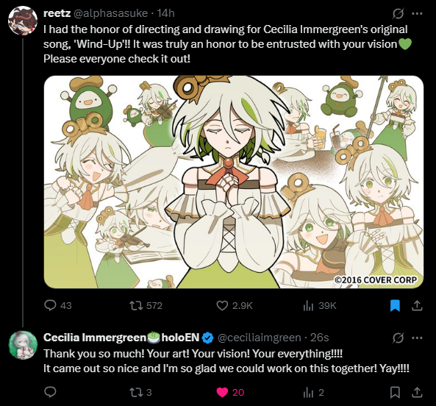Expand more options on Cecilia's reply
436x406 pixels.
tap(417, 338)
